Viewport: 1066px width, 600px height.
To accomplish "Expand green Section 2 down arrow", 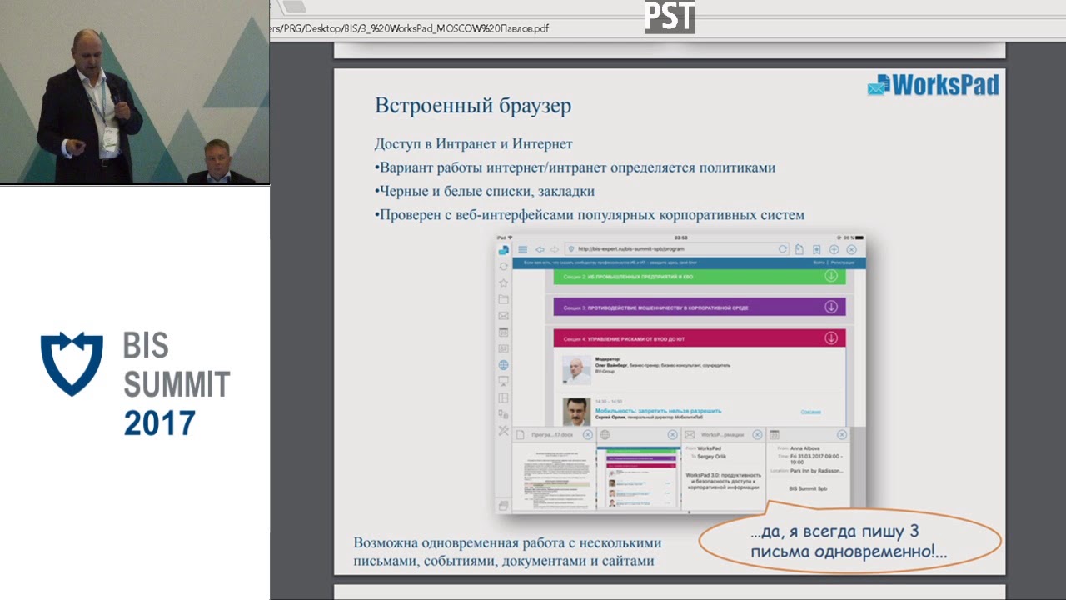I will click(830, 277).
